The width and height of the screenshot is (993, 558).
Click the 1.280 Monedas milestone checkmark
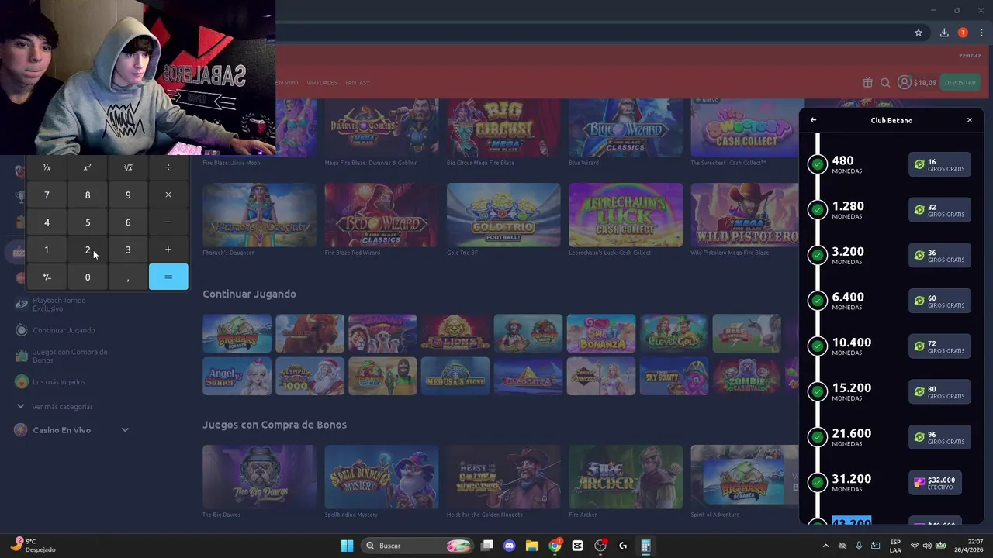pos(817,210)
